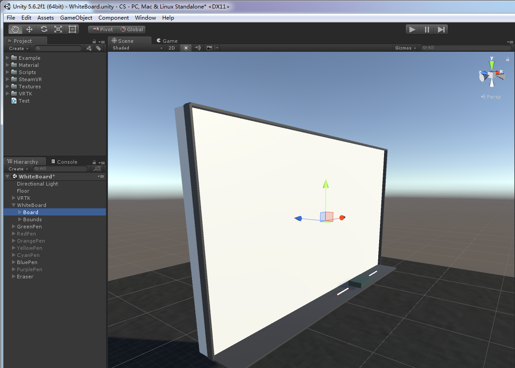Select the Move tool

29,29
